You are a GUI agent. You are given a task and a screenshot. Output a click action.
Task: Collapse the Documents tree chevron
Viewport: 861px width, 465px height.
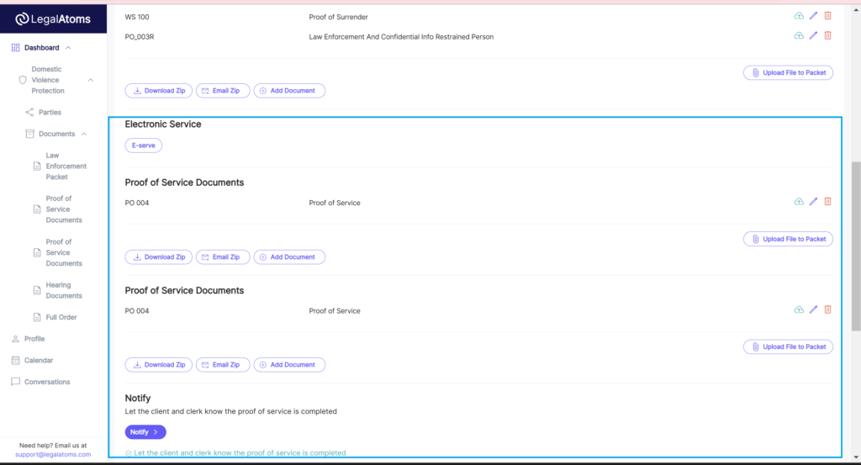coord(84,134)
